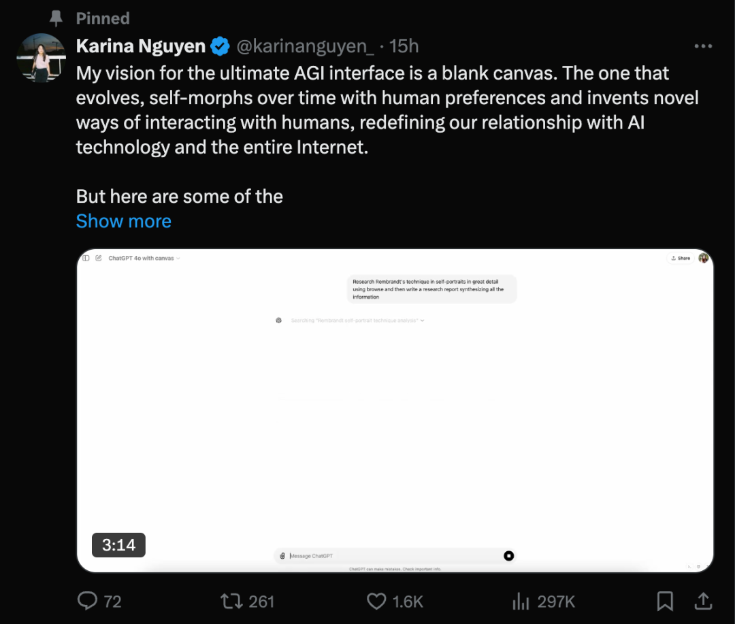Screen dimensions: 735x624
Task: Click the blue verified badge
Action: pyautogui.click(x=219, y=46)
